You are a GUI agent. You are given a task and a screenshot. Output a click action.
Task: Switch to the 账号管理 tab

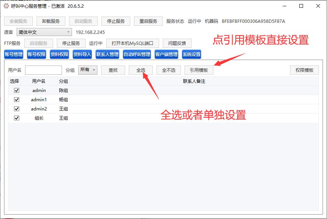click(x=14, y=54)
